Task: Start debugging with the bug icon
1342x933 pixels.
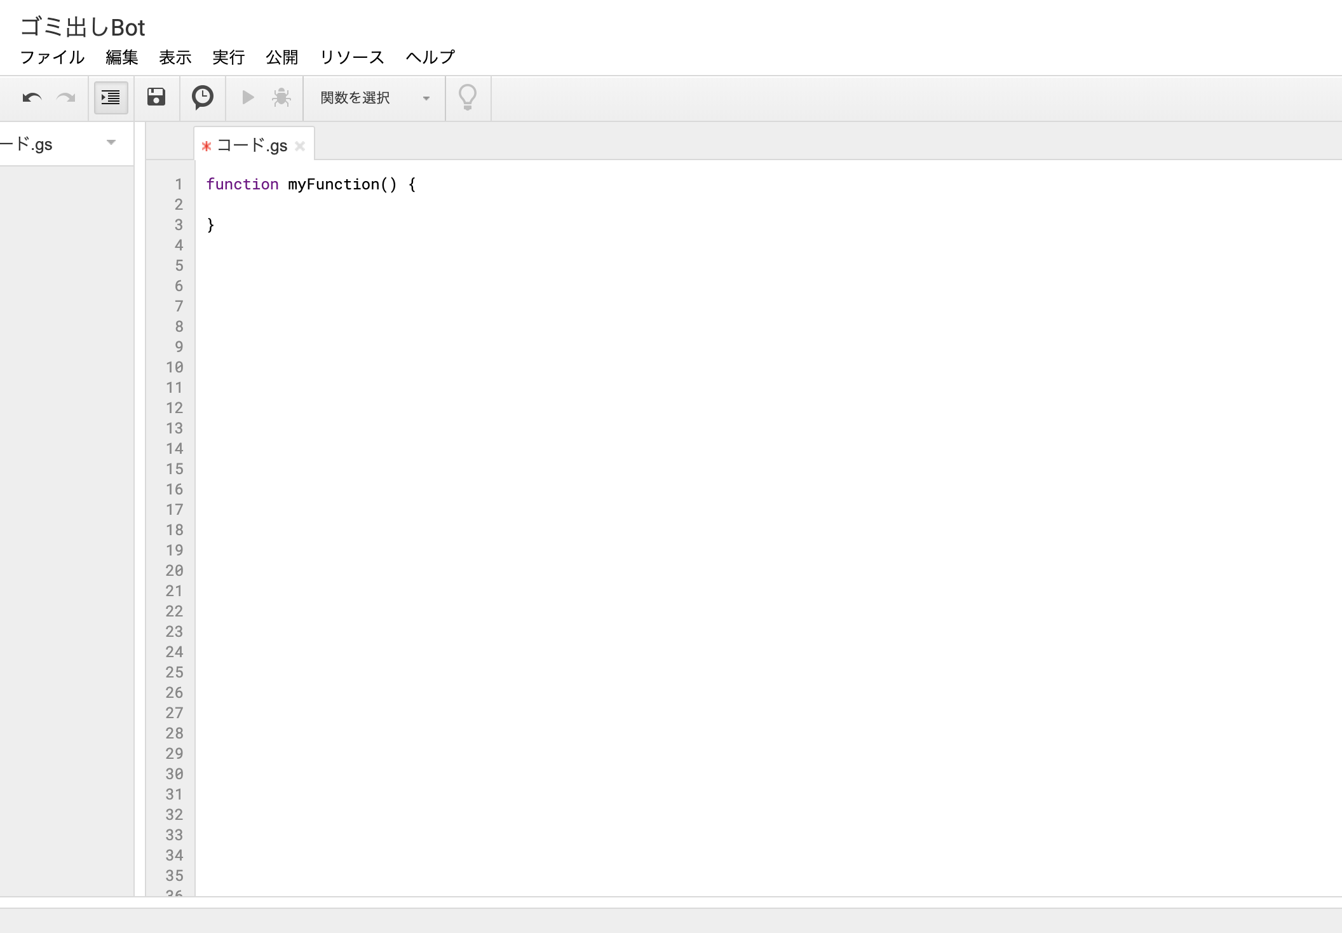Action: click(281, 97)
